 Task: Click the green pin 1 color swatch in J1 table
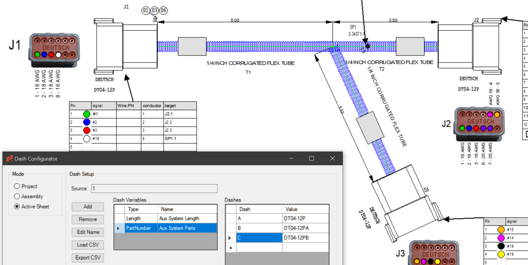87,114
